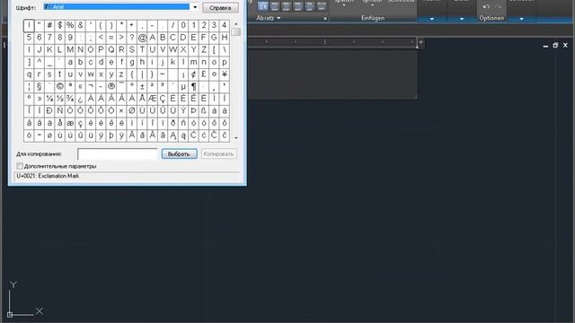575x323 pixels.
Task: Open the Arial font dropdown arrow
Action: coord(195,7)
